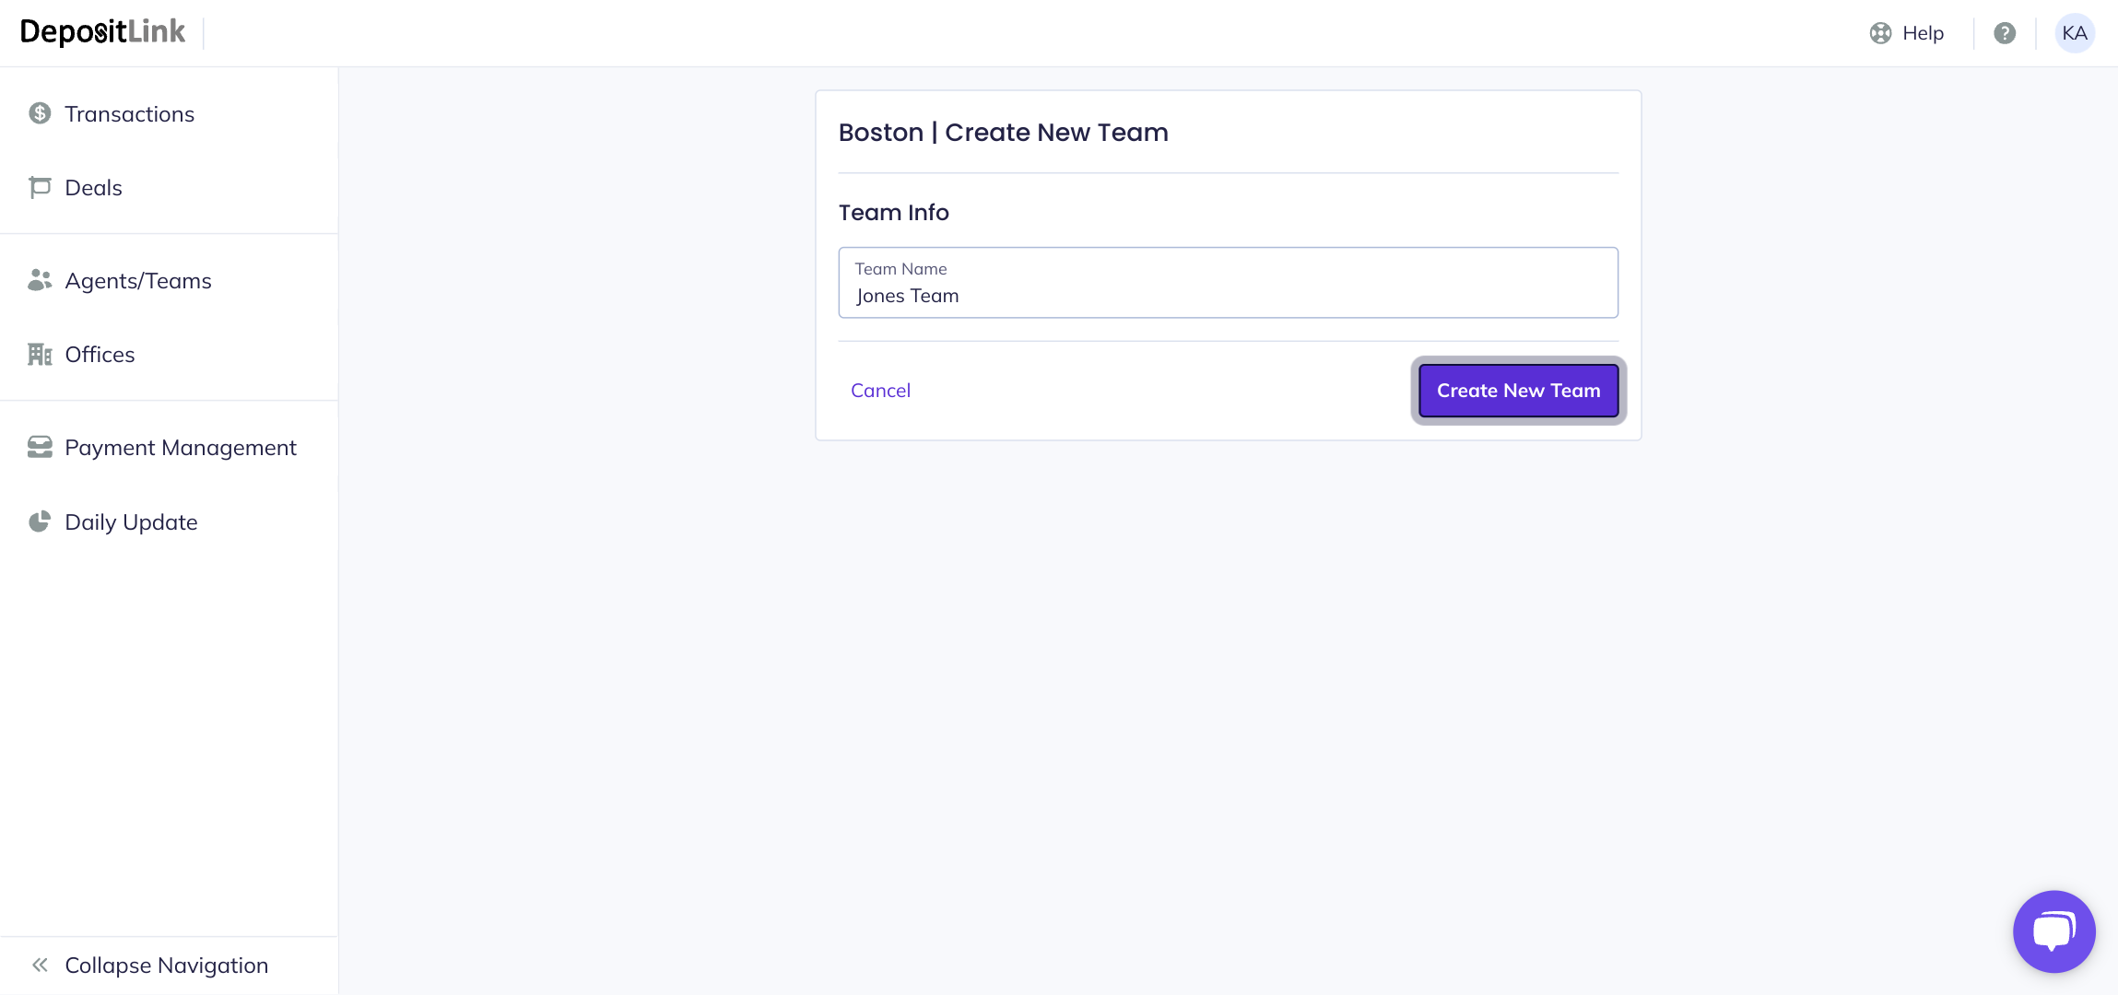The image size is (2118, 995).
Task: Click the Offices building icon
Action: click(x=40, y=355)
